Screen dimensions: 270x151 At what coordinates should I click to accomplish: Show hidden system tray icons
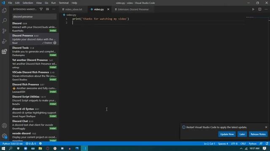coord(241,148)
